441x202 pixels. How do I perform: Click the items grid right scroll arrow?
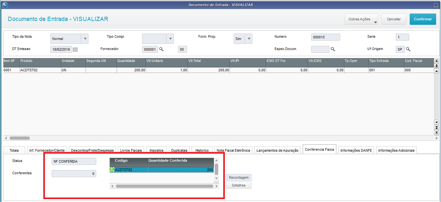coord(436,138)
